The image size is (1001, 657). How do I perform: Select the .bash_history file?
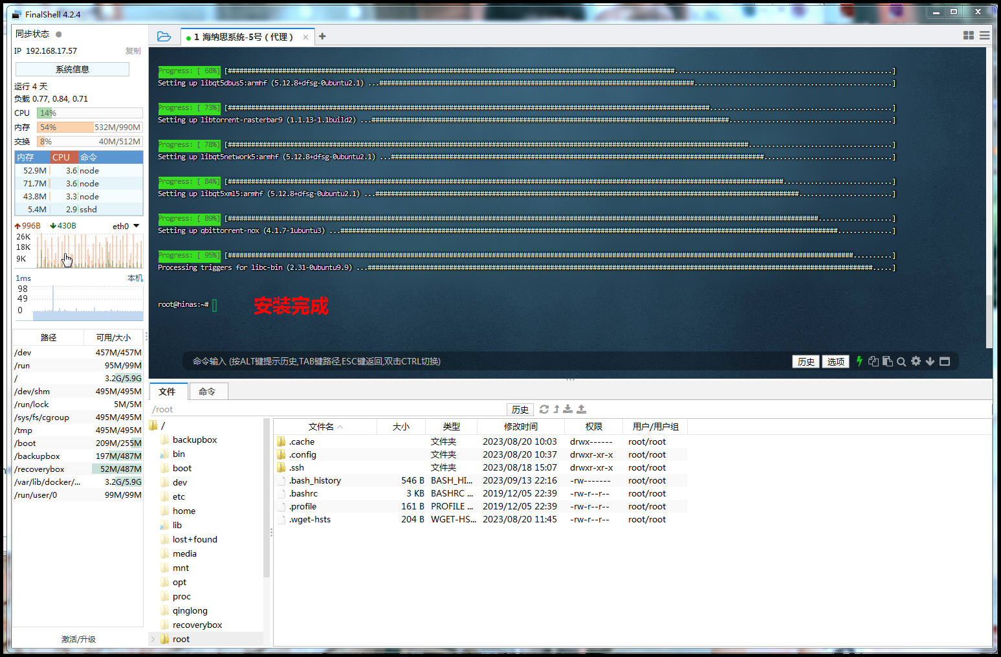tap(480, 480)
